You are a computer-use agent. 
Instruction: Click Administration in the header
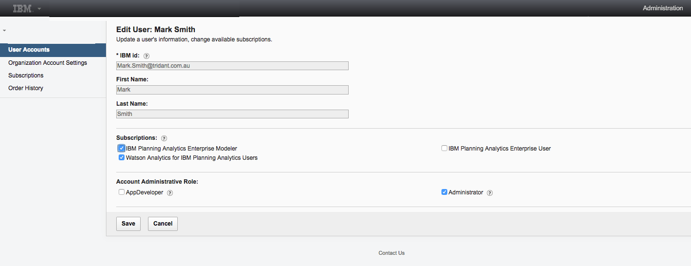pos(663,8)
